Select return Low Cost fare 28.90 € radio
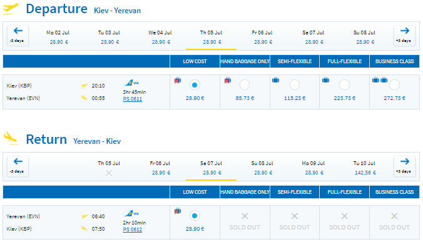The height and width of the screenshot is (242, 423). [x=195, y=216]
